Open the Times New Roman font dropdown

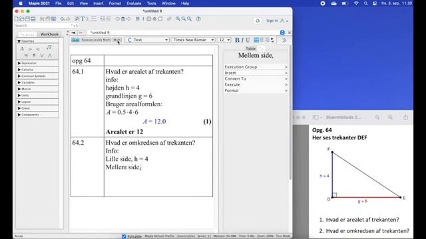click(x=193, y=40)
